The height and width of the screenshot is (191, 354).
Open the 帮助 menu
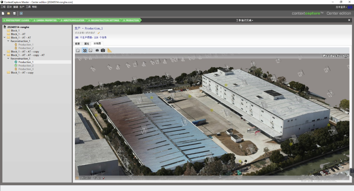coord(34,7)
